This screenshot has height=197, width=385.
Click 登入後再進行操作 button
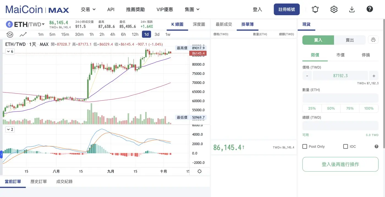[340, 164]
